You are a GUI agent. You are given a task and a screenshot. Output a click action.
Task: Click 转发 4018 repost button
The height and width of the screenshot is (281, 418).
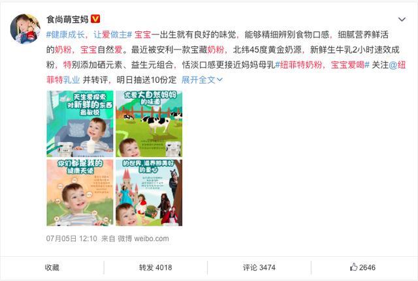(x=155, y=267)
